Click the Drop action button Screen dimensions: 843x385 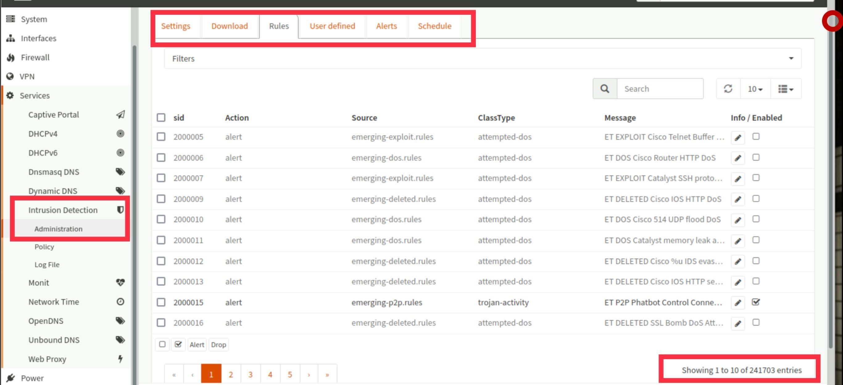[218, 345]
